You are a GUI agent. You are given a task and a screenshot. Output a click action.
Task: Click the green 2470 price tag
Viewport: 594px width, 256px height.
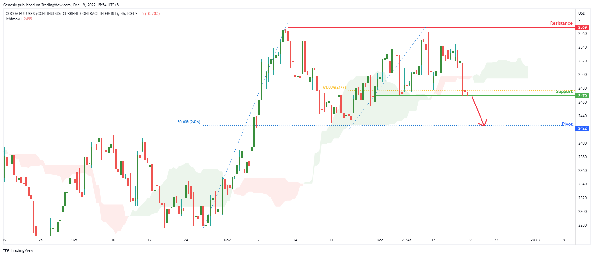tap(582, 96)
